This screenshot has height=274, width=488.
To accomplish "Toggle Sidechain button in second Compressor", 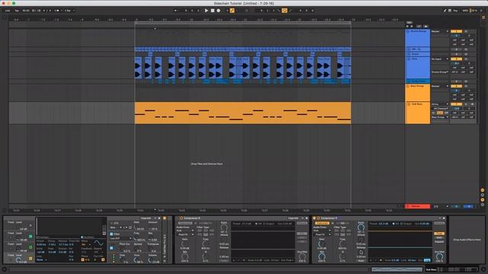I will point(322,223).
